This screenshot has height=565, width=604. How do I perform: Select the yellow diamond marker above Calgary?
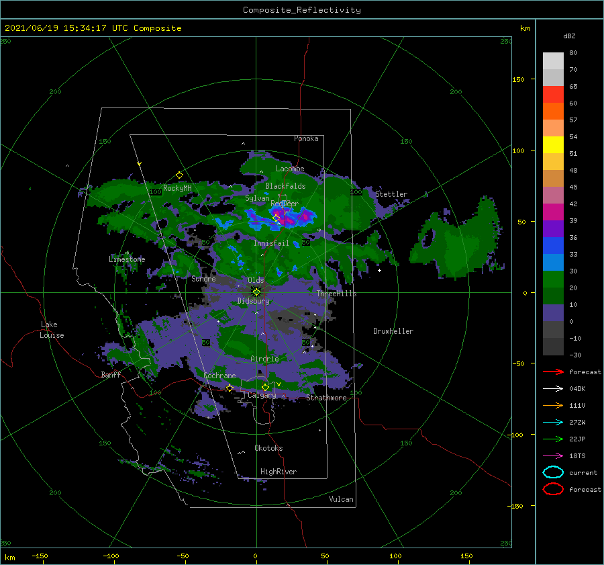265,387
